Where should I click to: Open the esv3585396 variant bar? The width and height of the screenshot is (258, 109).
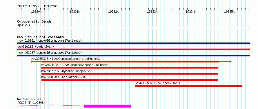[x=131, y=62]
